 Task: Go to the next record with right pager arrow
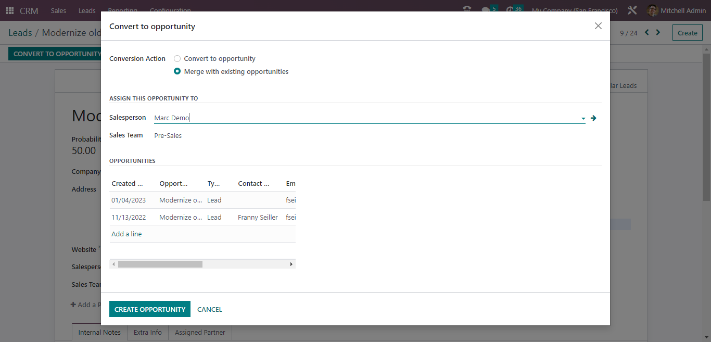tap(658, 32)
